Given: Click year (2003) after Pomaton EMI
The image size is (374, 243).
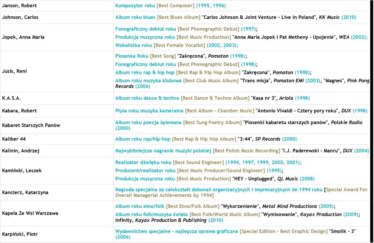Looking at the screenshot, I should [x=313, y=80].
